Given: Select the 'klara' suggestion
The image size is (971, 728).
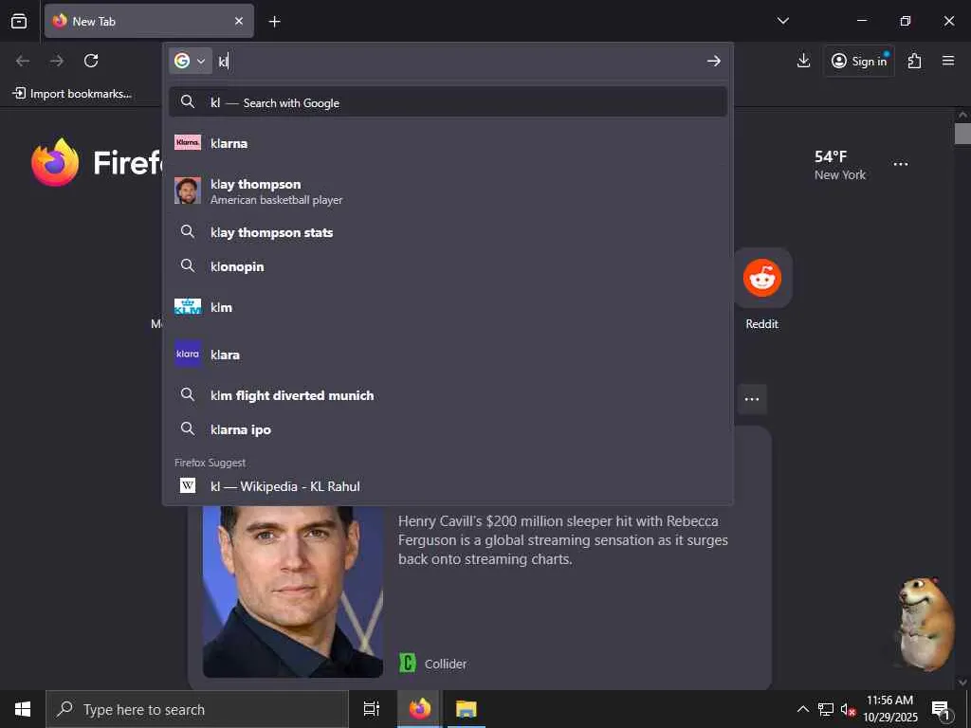Looking at the screenshot, I should click(448, 355).
